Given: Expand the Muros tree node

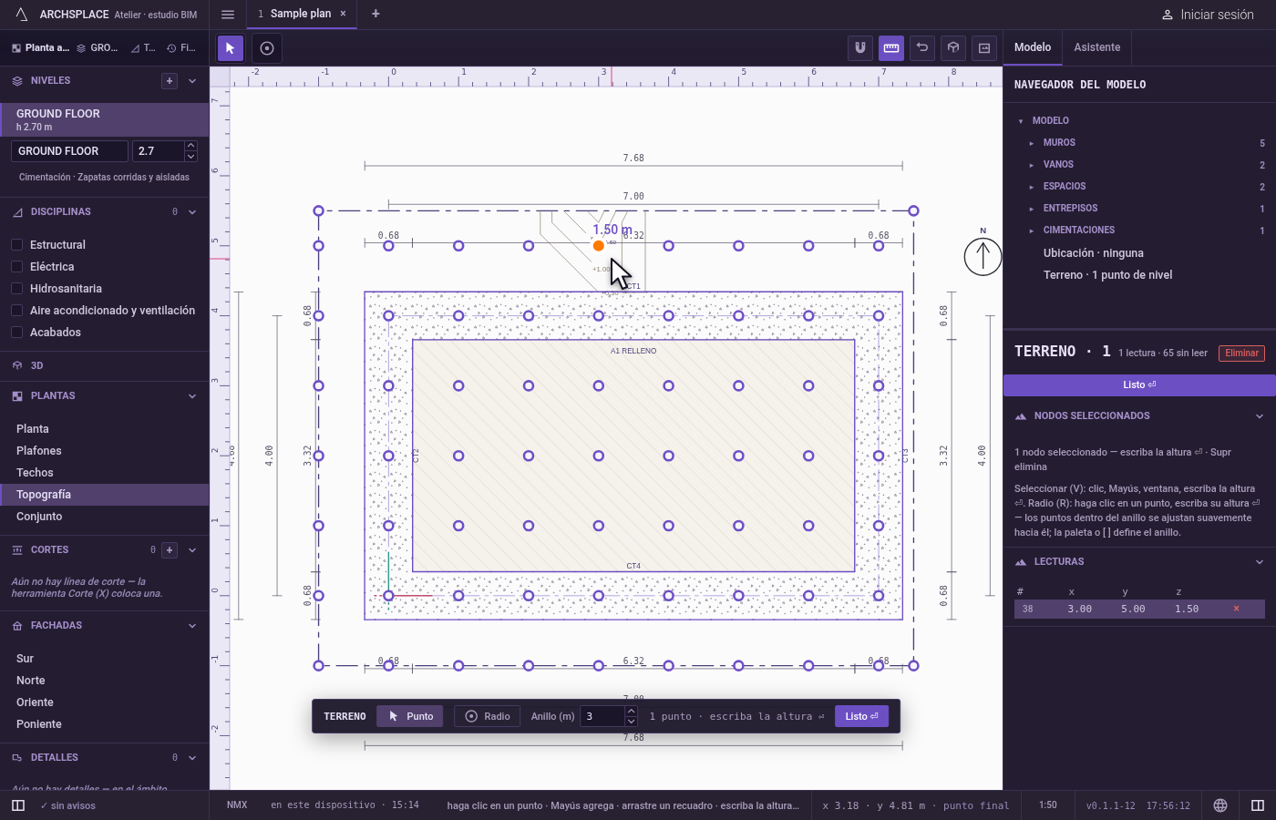Looking at the screenshot, I should 1031,143.
